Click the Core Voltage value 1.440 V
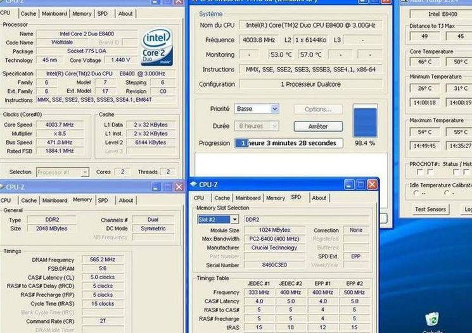This screenshot has height=333, width=472. [120, 60]
